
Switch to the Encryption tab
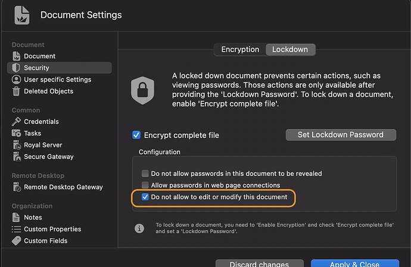(x=240, y=49)
